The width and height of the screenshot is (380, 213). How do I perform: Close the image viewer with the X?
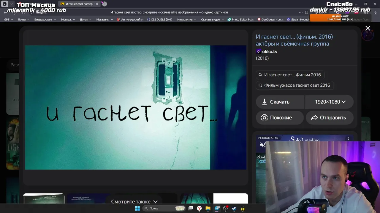[x=368, y=28]
